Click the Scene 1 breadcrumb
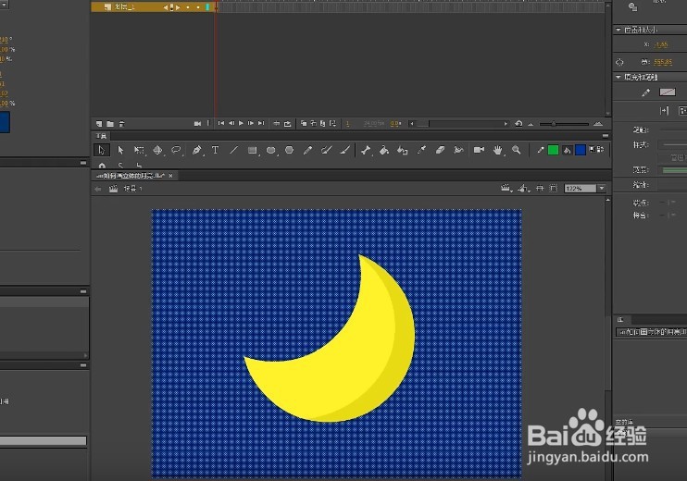The width and height of the screenshot is (687, 481). pos(132,189)
